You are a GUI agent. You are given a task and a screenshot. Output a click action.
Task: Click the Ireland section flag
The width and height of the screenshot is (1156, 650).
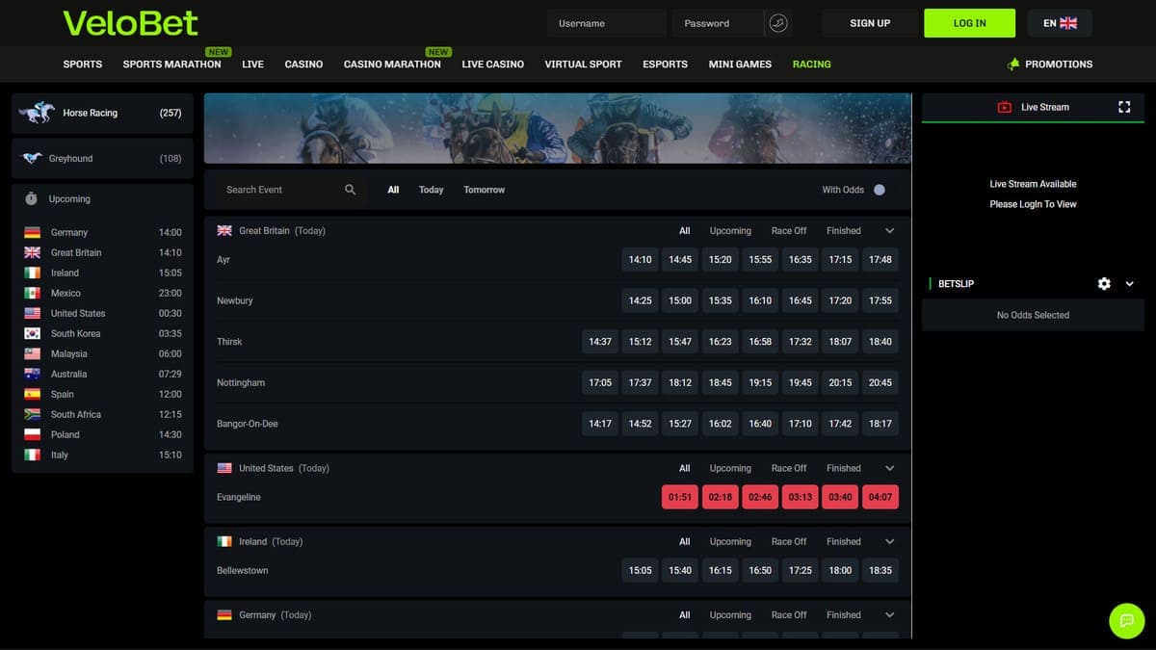pos(224,541)
